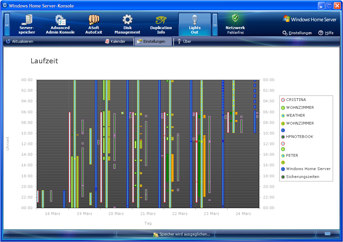Click the '22 März' axis label

[x=180, y=214]
